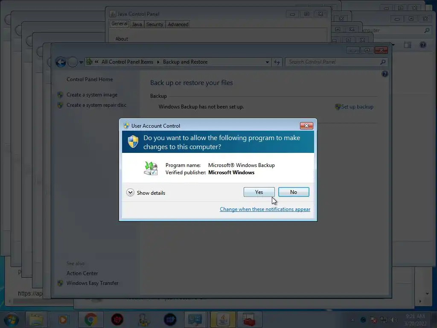
Task: Select Java tab in Java Control Panel
Action: 137,24
